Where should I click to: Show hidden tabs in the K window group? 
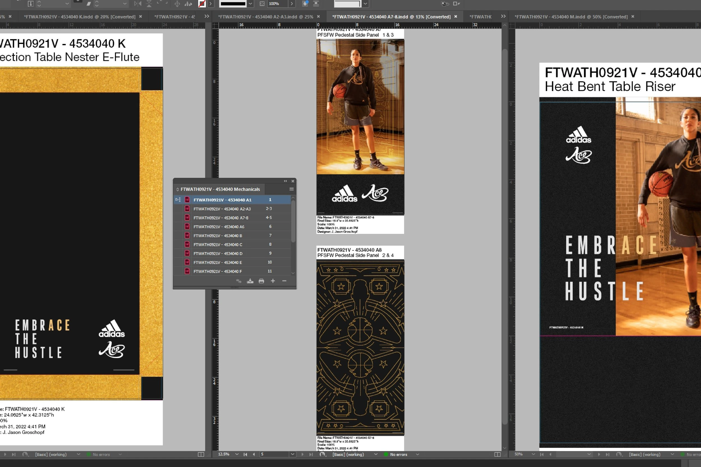pyautogui.click(x=207, y=16)
